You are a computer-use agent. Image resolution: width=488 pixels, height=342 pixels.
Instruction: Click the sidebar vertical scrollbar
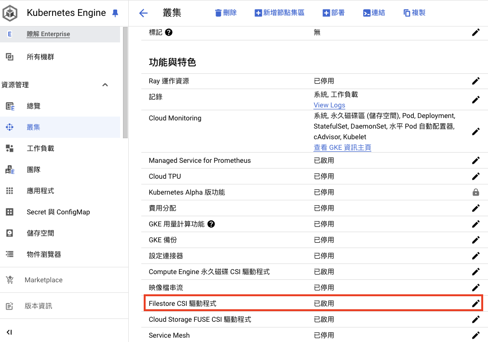pyautogui.click(x=125, y=82)
